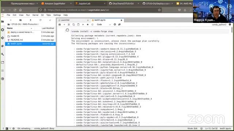Click AWS-Production in the breadcrumb path
Image resolution: width=234 pixels, height=131 pixels.
[x=30, y=24]
